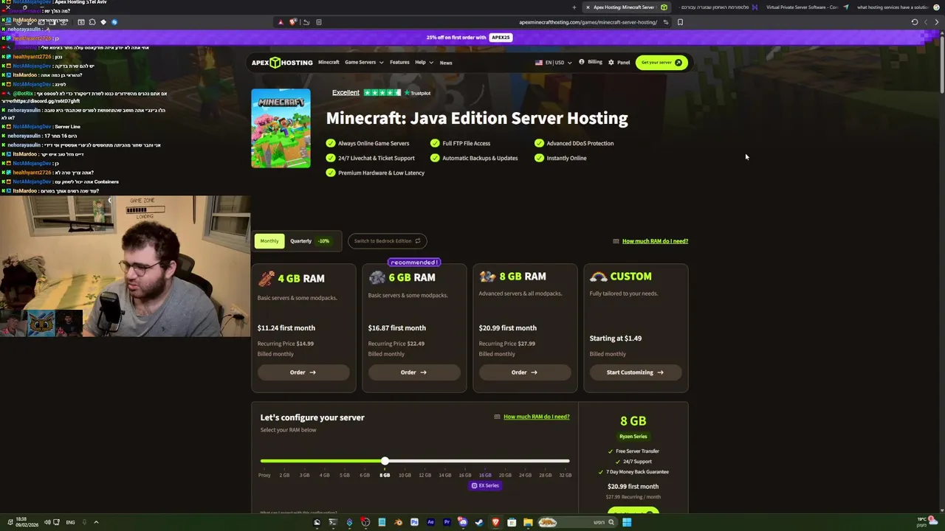Open File Explorer from taskbar
The width and height of the screenshot is (945, 531).
pyautogui.click(x=528, y=522)
